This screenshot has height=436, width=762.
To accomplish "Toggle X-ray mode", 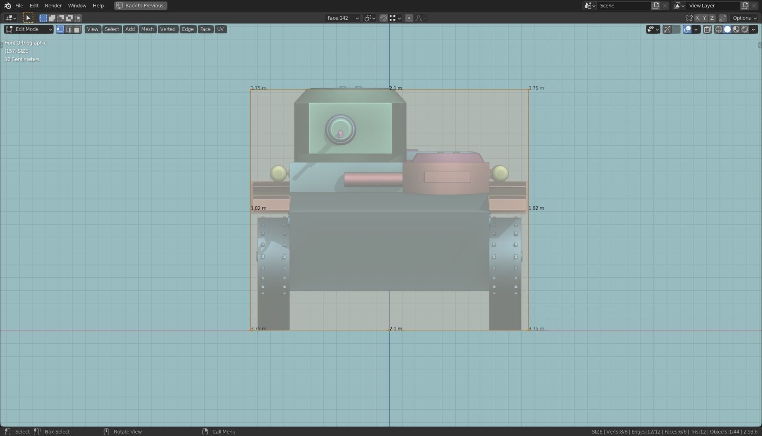I will click(707, 29).
